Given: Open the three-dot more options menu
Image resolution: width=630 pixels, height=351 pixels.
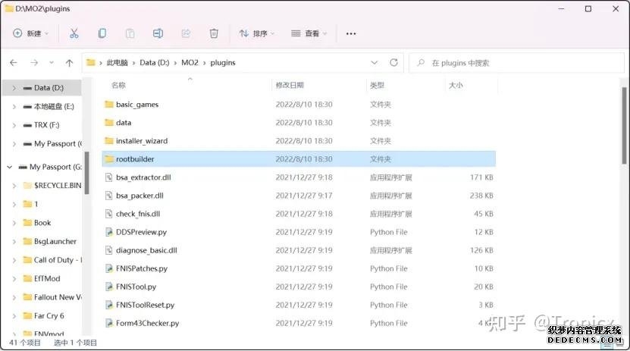Looking at the screenshot, I should click(350, 33).
